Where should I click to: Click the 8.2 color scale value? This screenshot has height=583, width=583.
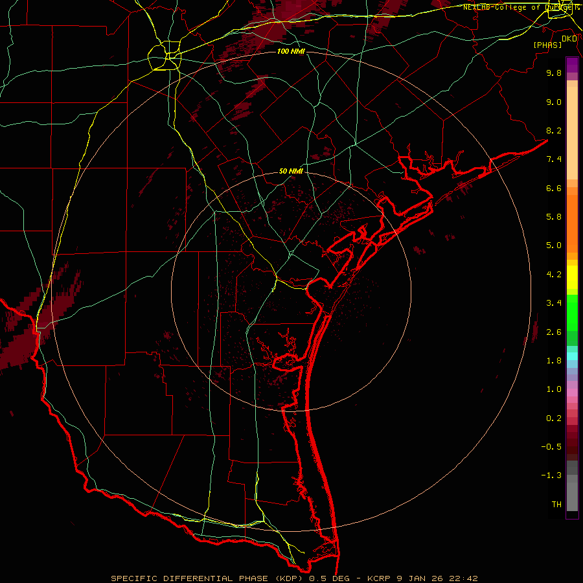(554, 130)
